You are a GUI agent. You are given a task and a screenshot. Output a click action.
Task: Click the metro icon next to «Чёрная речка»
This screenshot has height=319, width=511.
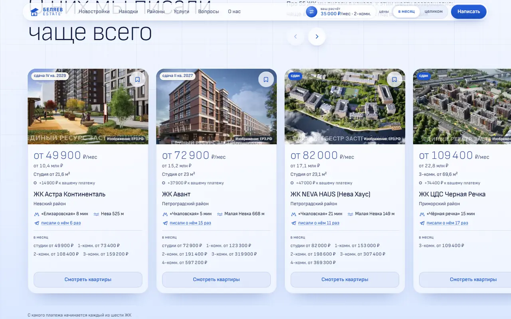(422, 214)
